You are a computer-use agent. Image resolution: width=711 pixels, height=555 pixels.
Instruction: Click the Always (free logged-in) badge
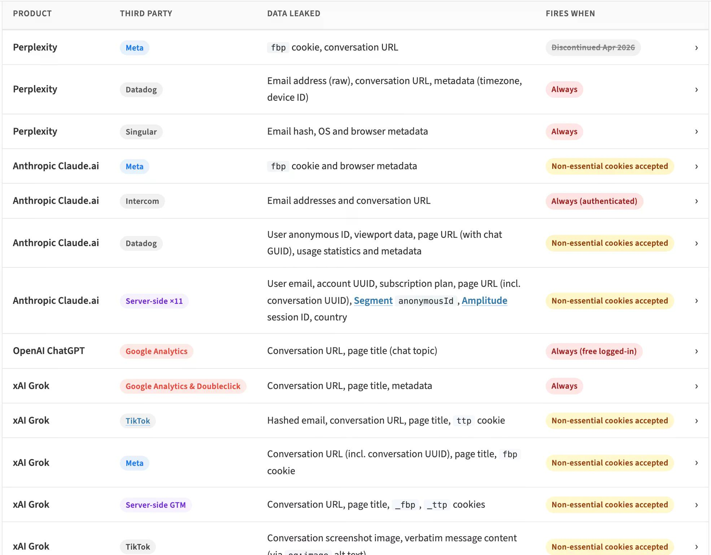(594, 351)
